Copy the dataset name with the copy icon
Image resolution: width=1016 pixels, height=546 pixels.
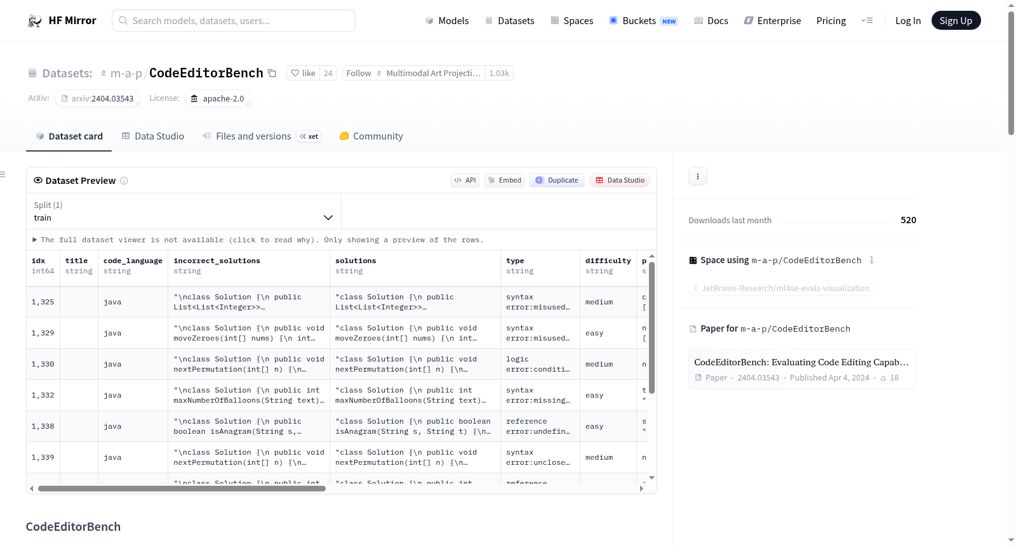coord(272,73)
